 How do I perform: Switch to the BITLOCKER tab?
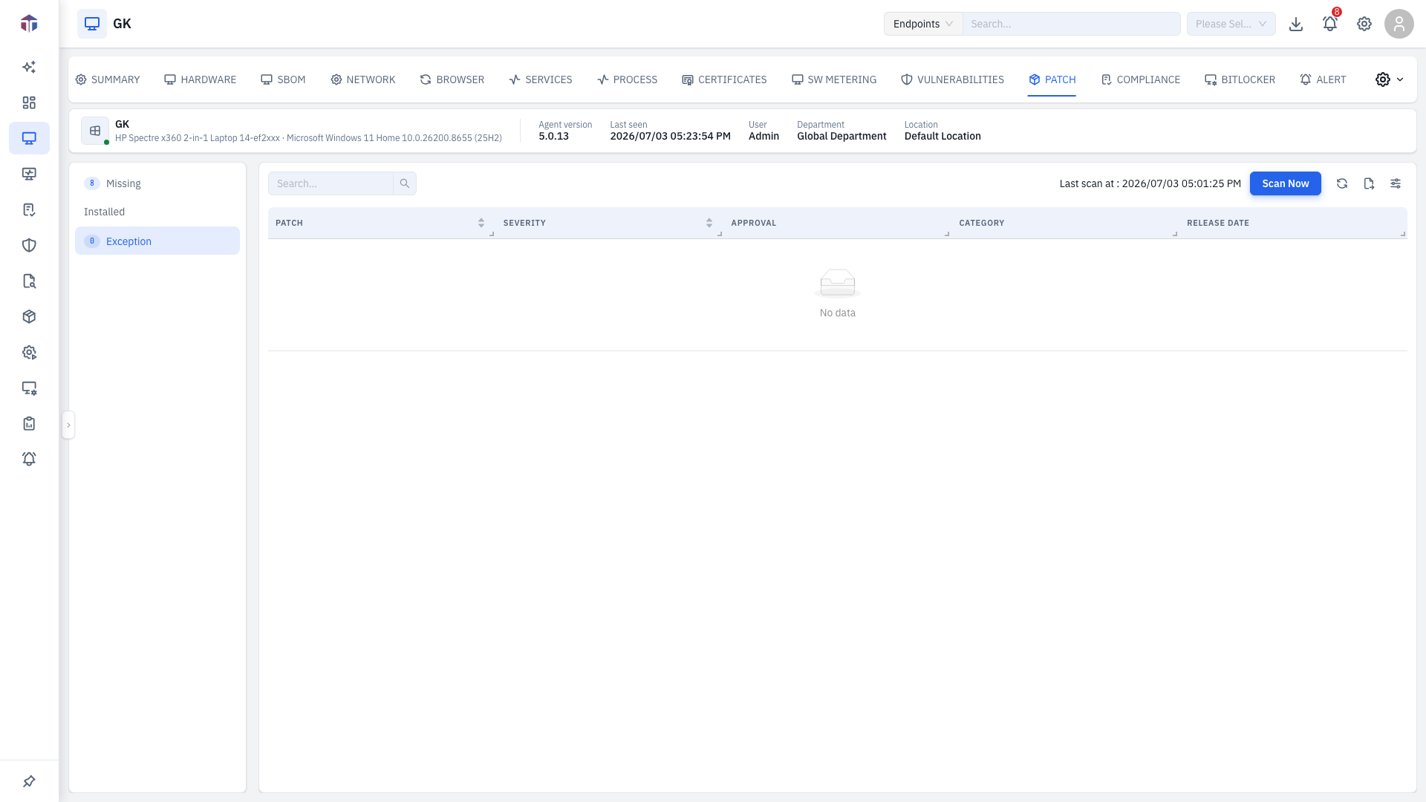[x=1240, y=79]
